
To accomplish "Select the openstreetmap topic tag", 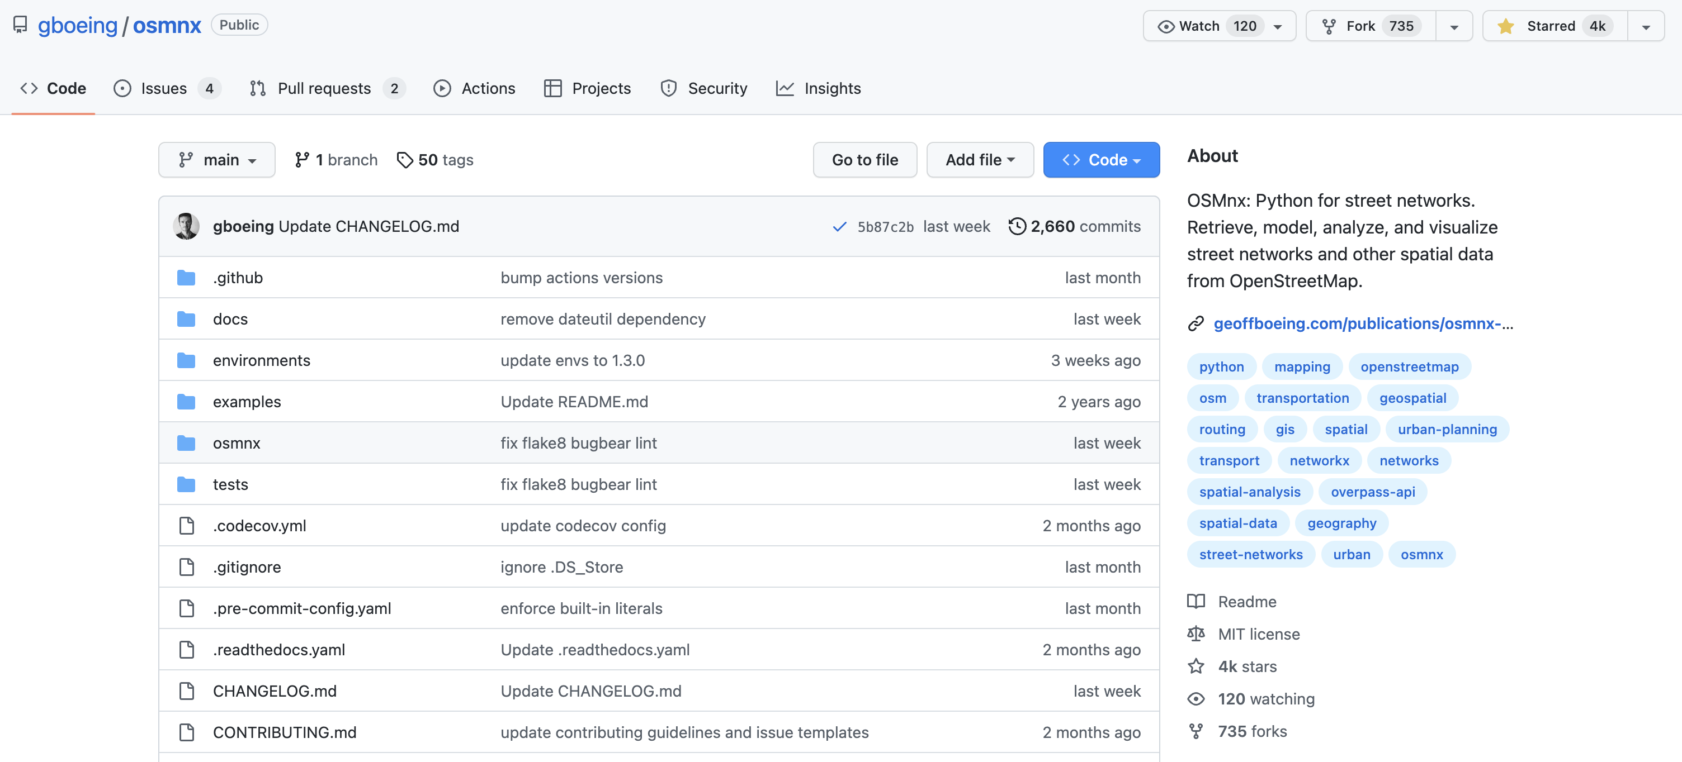I will [1409, 366].
